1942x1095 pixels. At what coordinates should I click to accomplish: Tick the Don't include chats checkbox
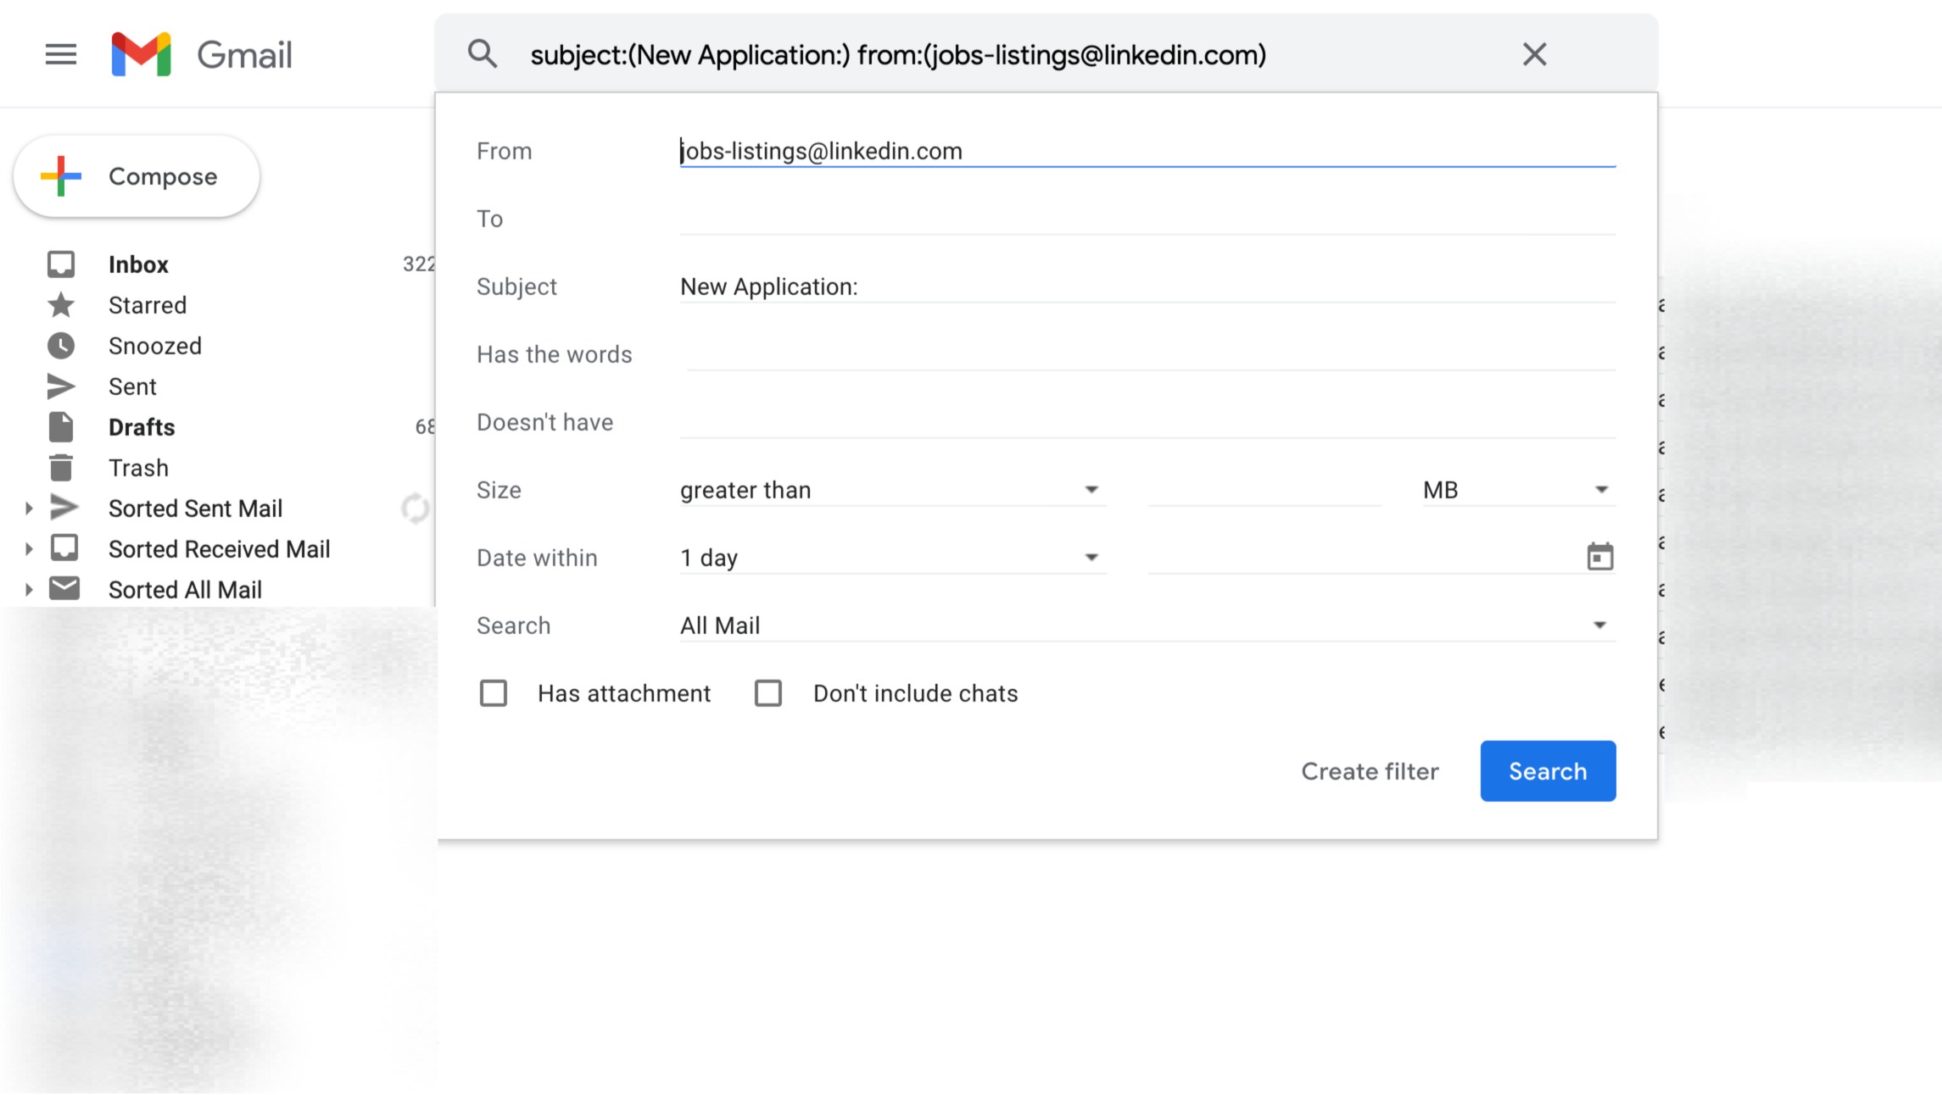tap(768, 693)
